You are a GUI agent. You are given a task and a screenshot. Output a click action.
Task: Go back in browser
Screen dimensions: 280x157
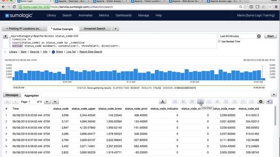[3, 7]
